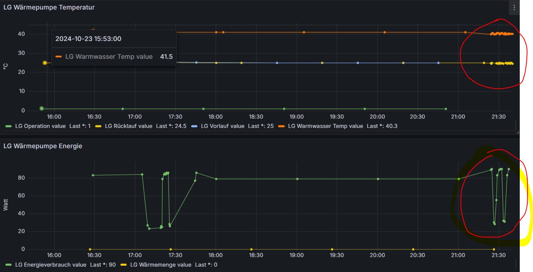Click the orange LG Warmwasser Temp legend swatch
533x272 pixels.
click(x=281, y=126)
